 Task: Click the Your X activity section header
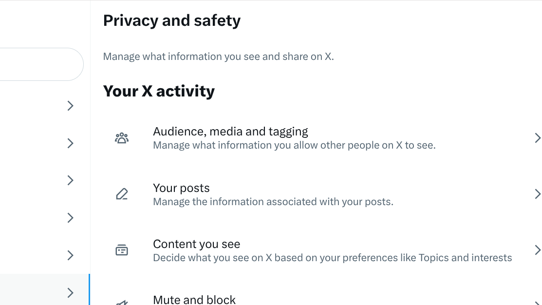click(x=159, y=91)
